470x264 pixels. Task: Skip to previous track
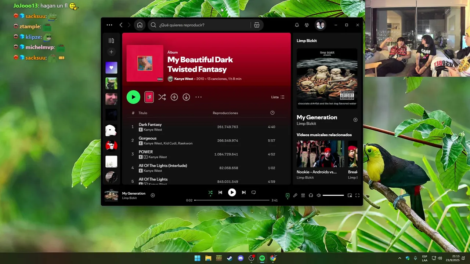(x=220, y=192)
